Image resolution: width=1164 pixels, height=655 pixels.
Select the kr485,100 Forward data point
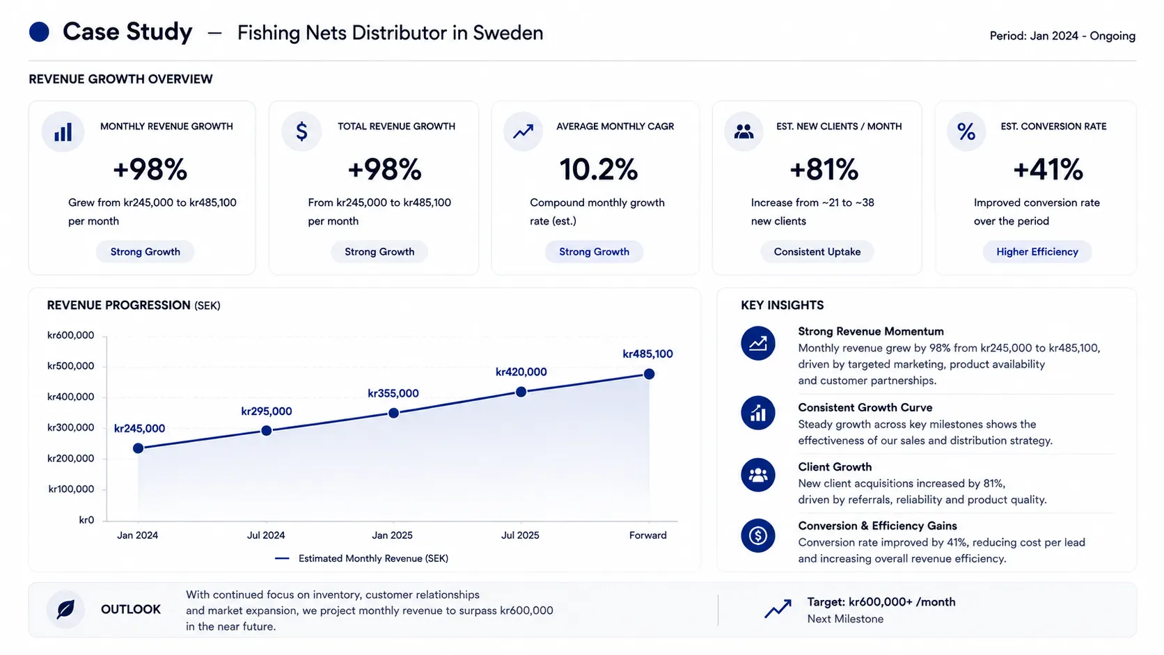coord(649,374)
